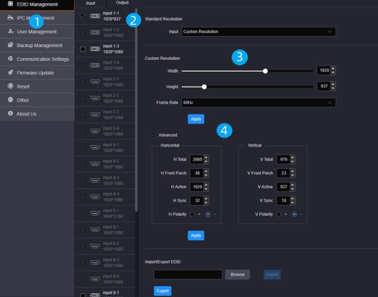This screenshot has width=378, height=297.
Task: Click the EDID Management sidebar icon
Action: point(10,4)
